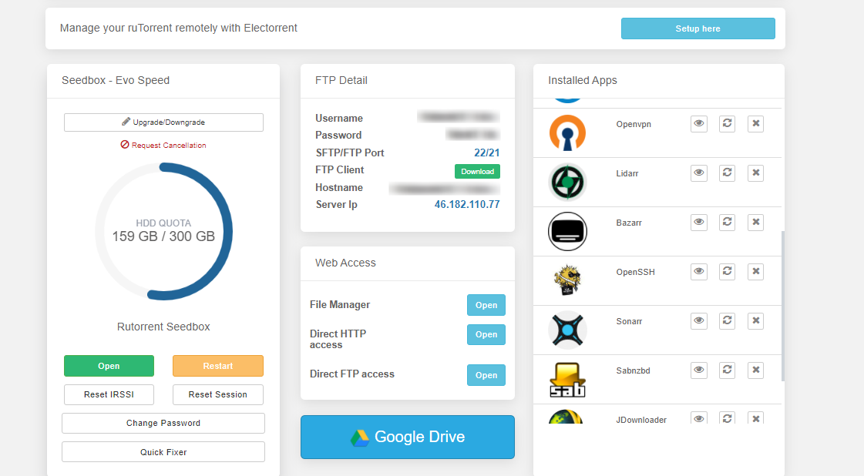This screenshot has height=476, width=864.
Task: Click the X icon beside Sabnzbd
Action: tap(755, 370)
